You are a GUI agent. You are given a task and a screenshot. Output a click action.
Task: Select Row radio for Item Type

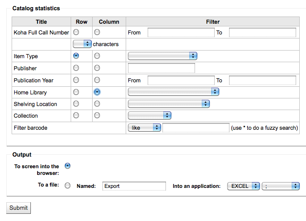(x=76, y=56)
